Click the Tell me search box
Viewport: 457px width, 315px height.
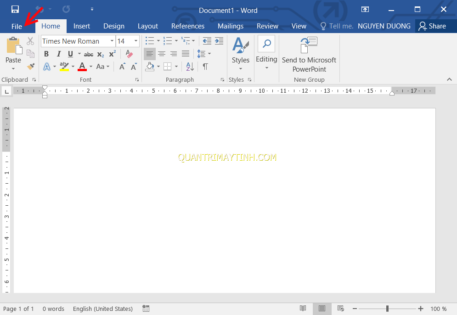[x=337, y=26]
